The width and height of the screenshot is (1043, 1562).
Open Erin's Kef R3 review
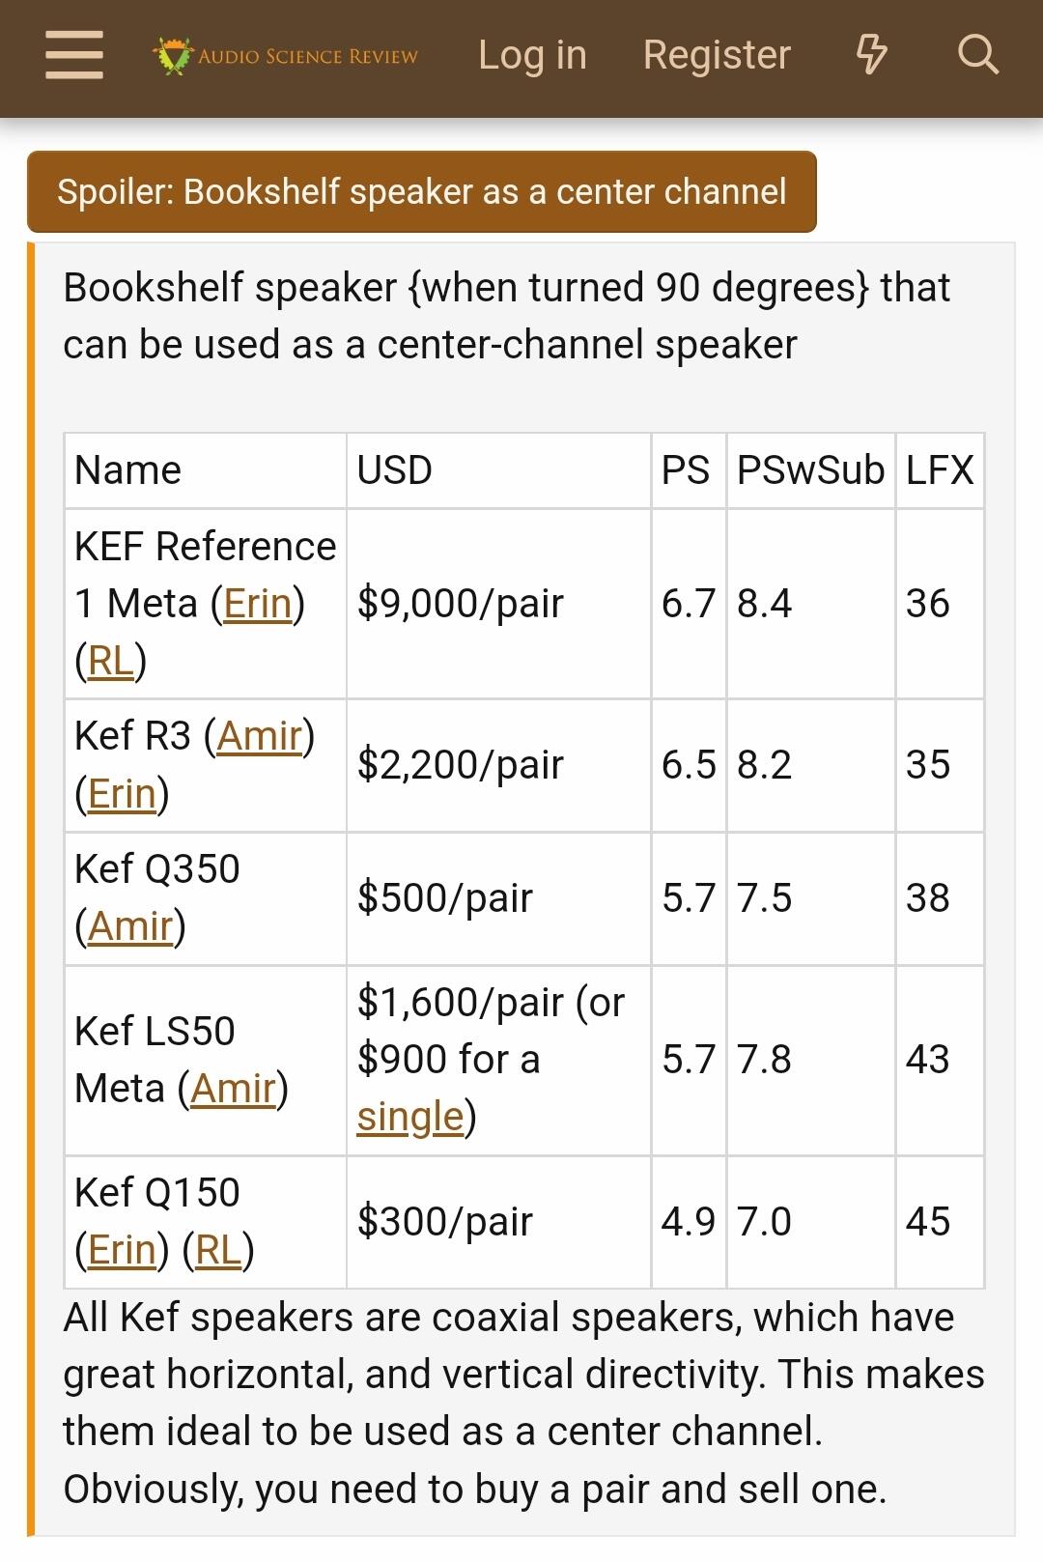122,793
